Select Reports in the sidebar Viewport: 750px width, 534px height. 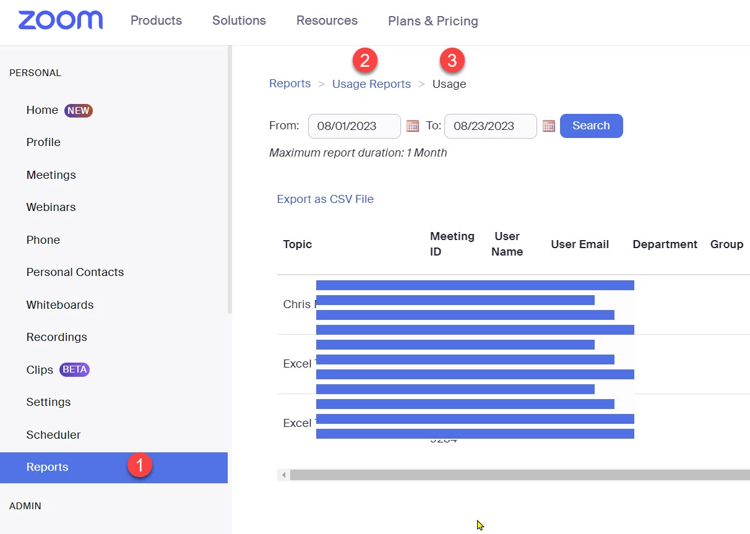point(114,467)
